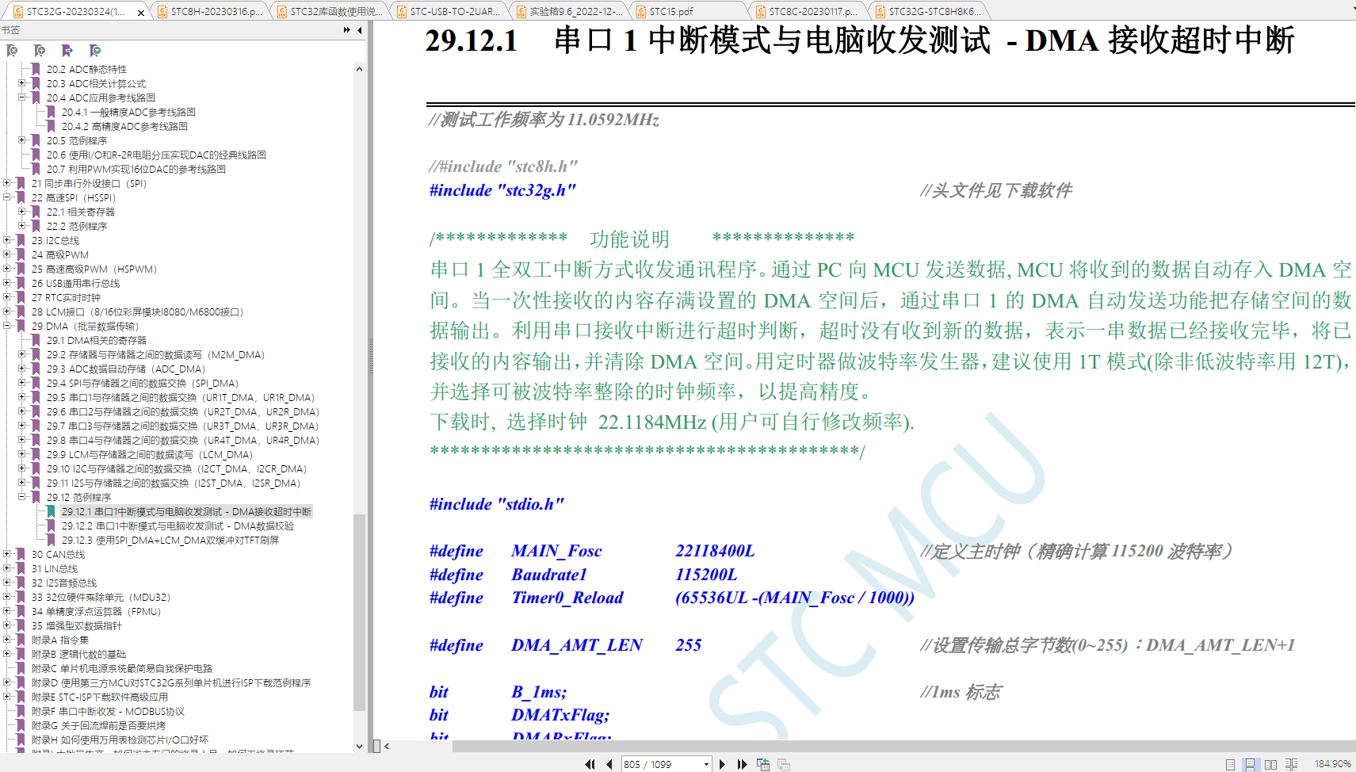The image size is (1356, 772).
Task: Click bookmark icon of 29.12.1 entry
Action: coord(52,512)
